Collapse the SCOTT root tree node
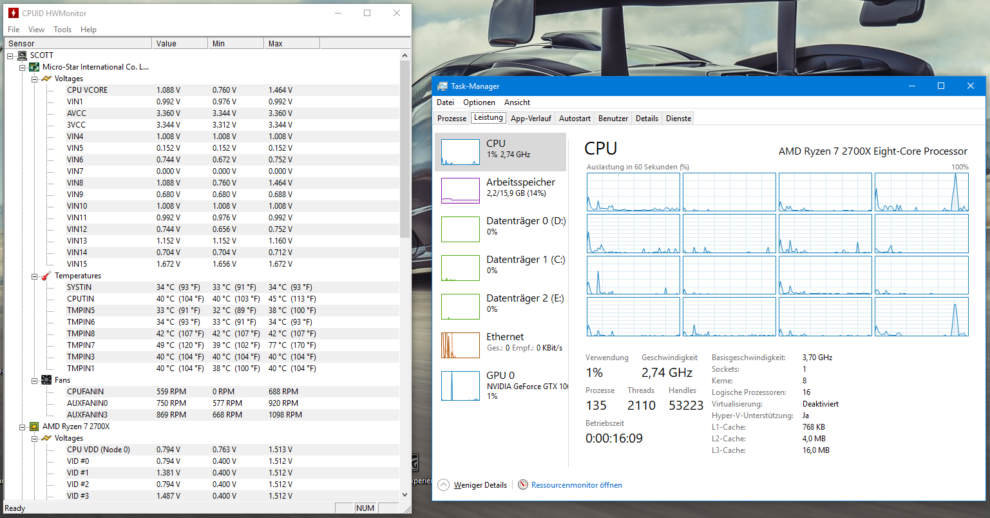 [x=10, y=55]
